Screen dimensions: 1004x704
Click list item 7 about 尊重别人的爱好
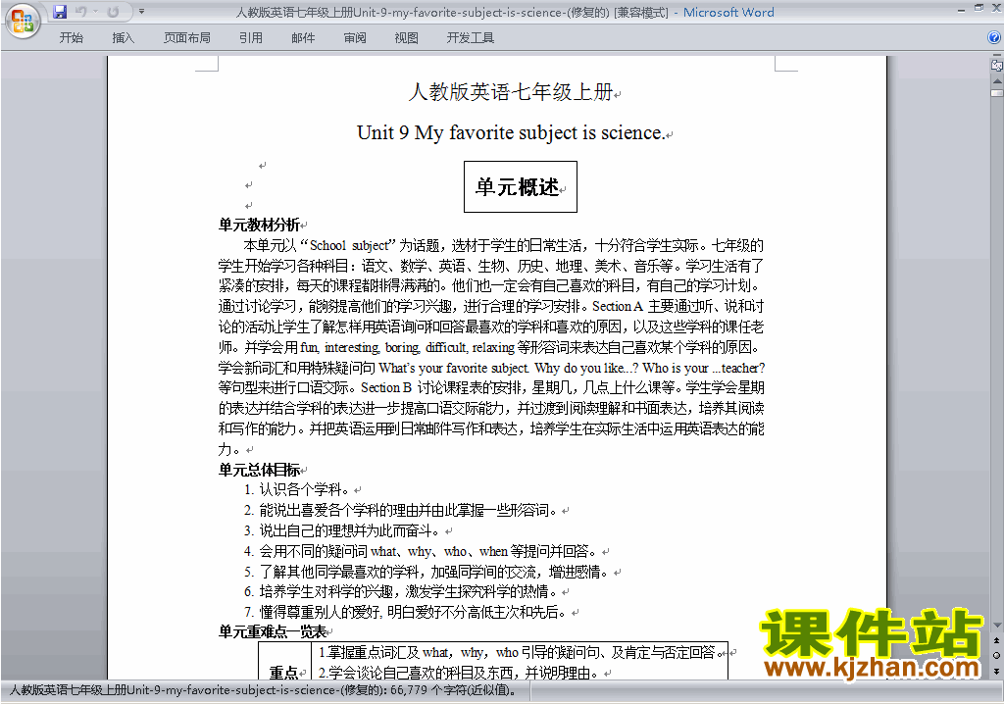click(406, 612)
